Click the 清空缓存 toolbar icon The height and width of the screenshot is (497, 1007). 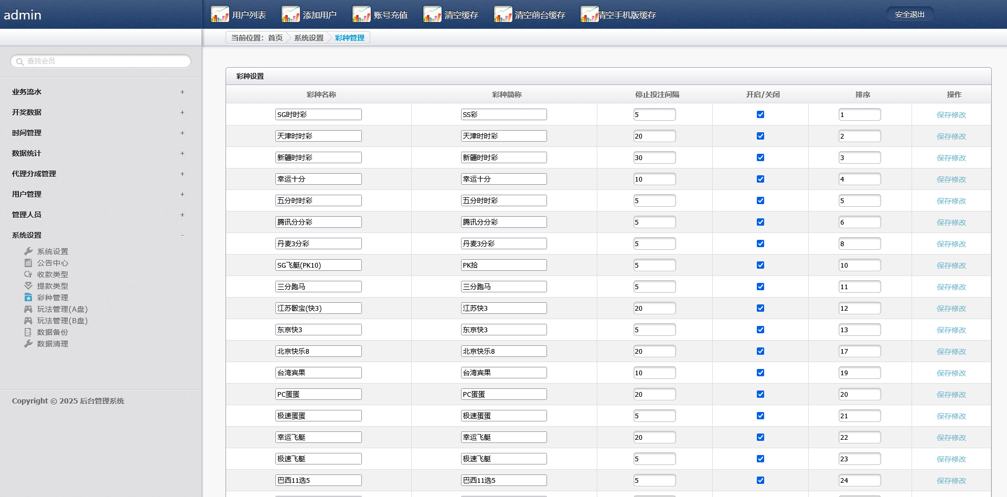point(432,14)
